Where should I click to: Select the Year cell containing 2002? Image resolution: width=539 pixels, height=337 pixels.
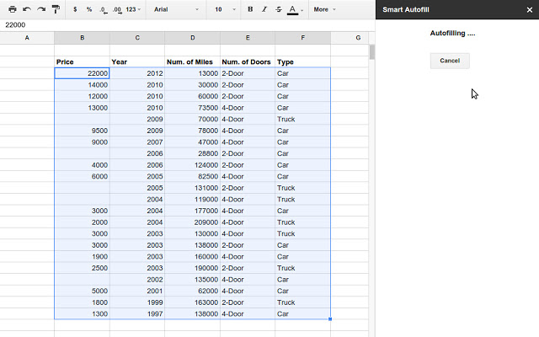(x=137, y=280)
